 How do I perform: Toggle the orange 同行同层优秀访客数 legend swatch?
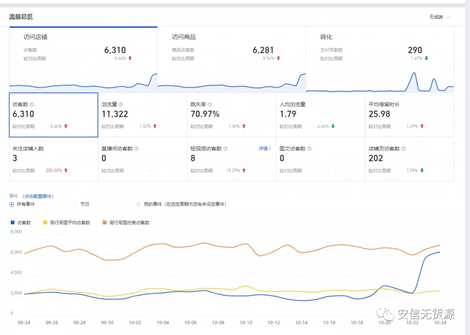pos(104,223)
